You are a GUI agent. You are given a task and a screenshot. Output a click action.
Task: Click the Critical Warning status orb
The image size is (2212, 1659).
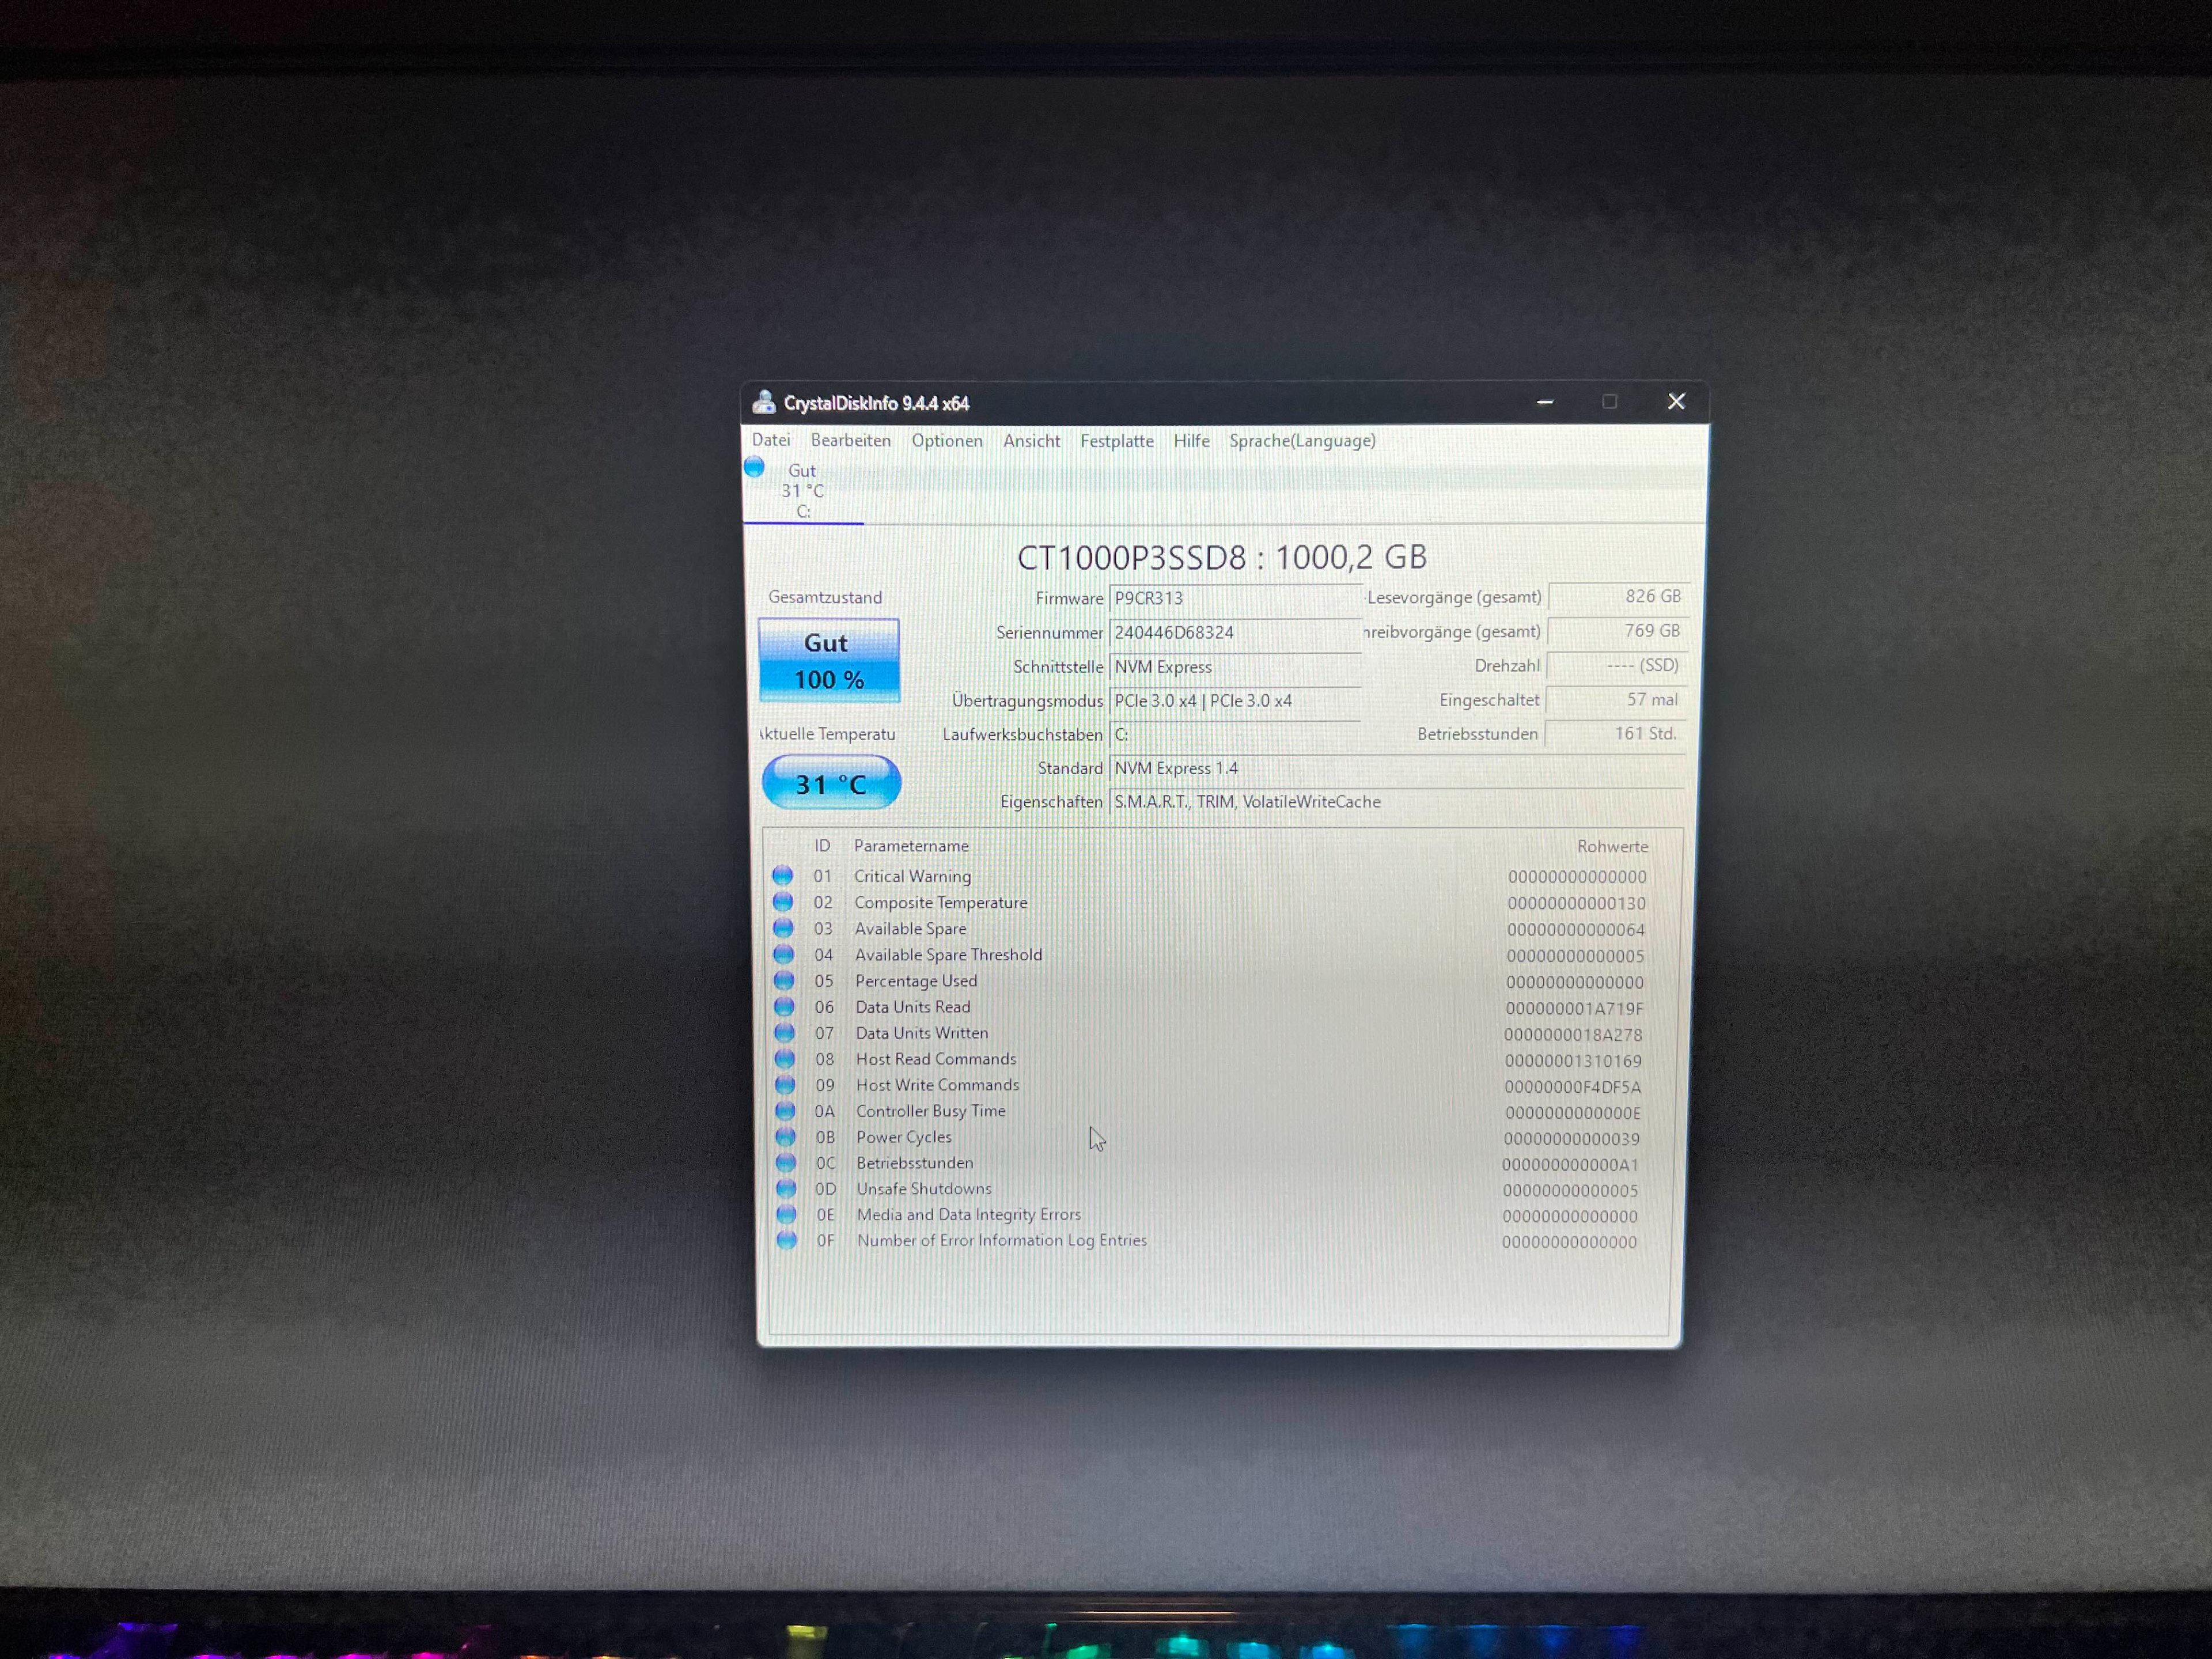(782, 876)
